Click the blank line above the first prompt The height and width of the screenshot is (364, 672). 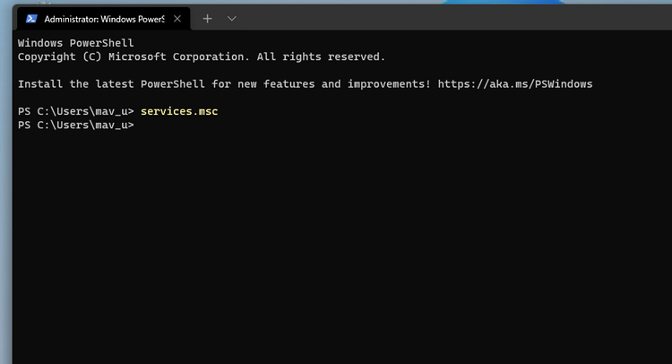tap(269, 98)
